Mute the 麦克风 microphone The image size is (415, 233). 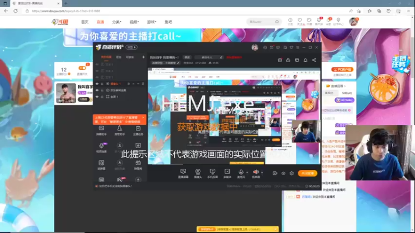click(x=241, y=173)
